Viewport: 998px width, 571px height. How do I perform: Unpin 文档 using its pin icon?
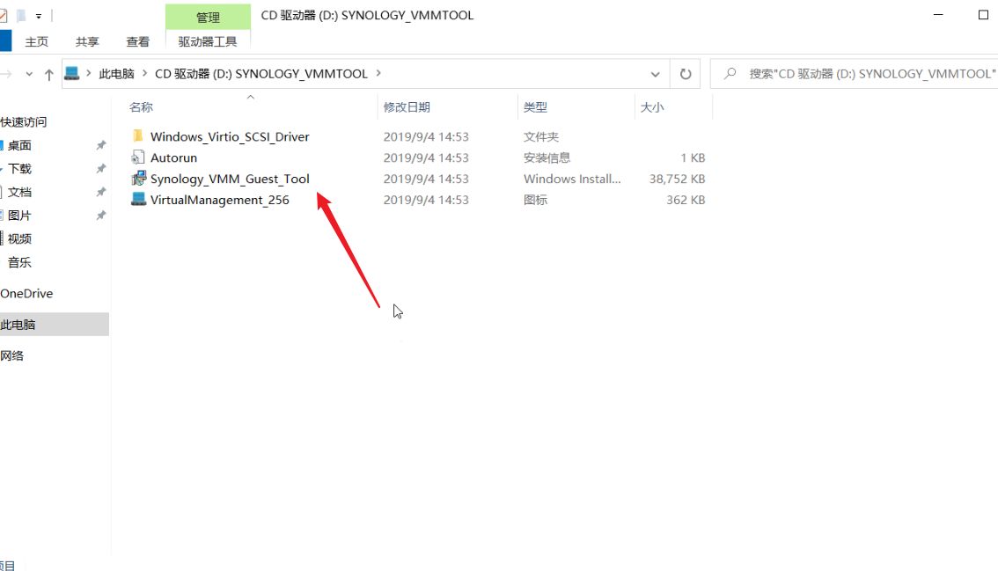click(x=100, y=192)
